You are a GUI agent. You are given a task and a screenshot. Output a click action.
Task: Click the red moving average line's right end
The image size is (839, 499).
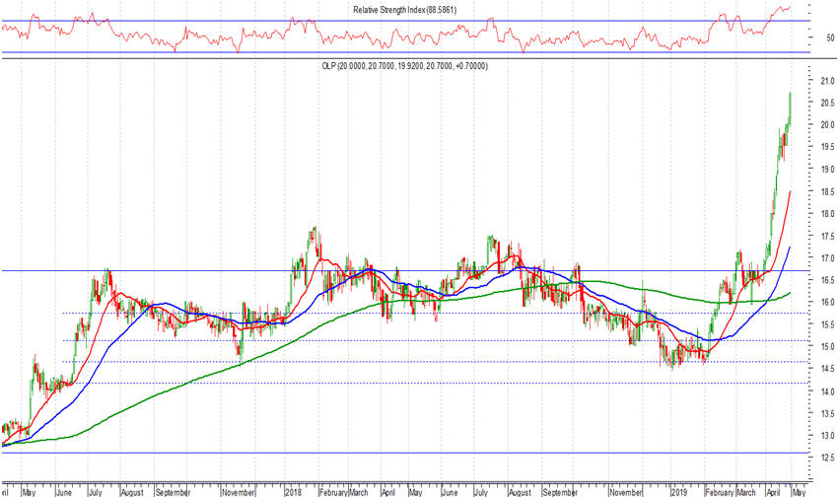[x=791, y=192]
